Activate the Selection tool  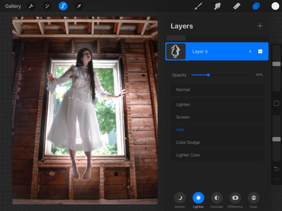(63, 6)
